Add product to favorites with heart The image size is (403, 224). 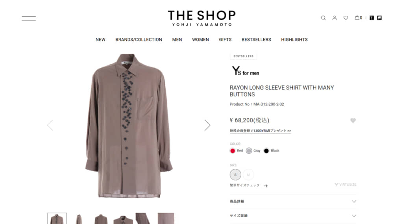tap(353, 120)
